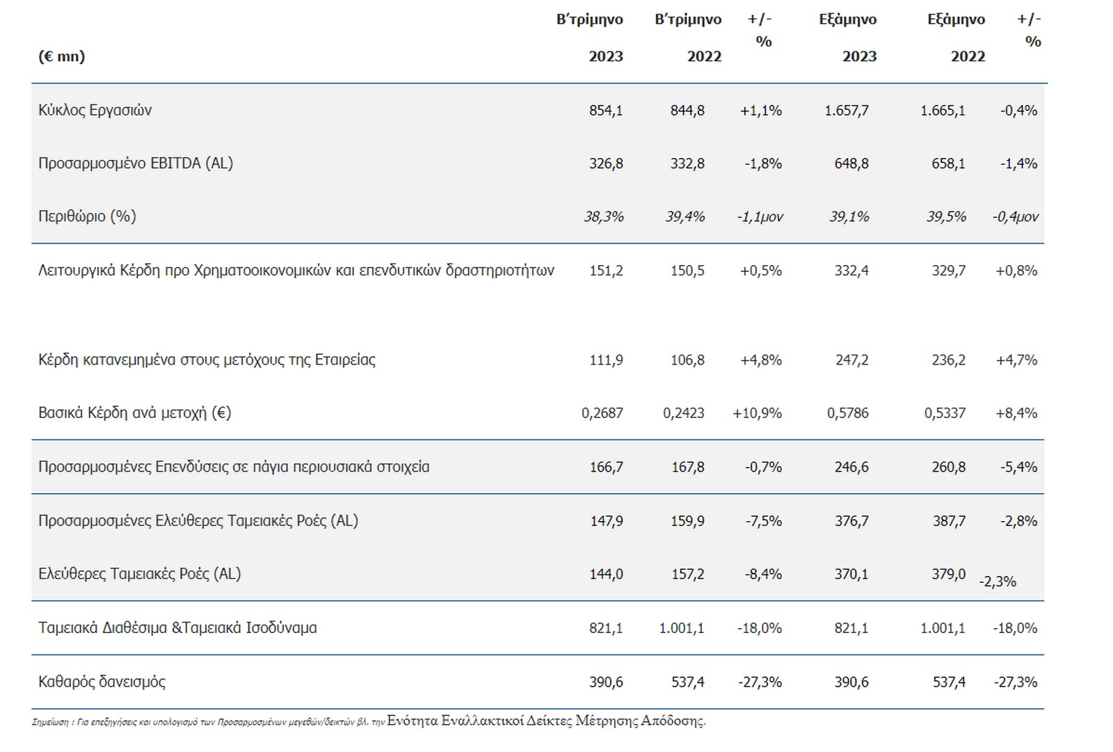Screen dimensions: 1113x752
Task: Click the Ενότητα Εναλλακτικοί Δείκτες Μέτρησης Απόδοσης footnote
Action: pyautogui.click(x=546, y=721)
